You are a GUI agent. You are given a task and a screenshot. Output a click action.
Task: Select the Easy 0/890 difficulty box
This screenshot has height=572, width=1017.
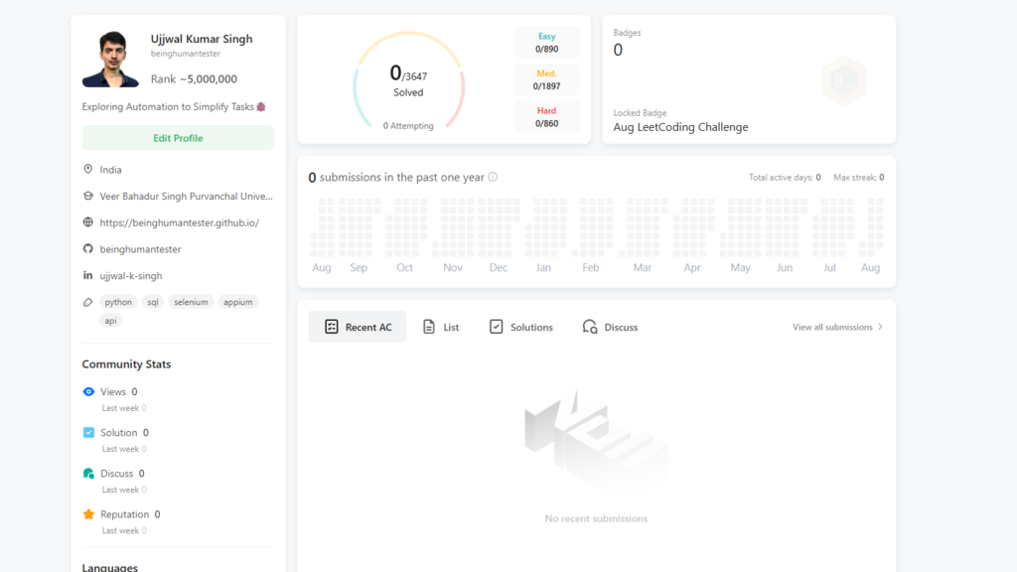pos(547,42)
